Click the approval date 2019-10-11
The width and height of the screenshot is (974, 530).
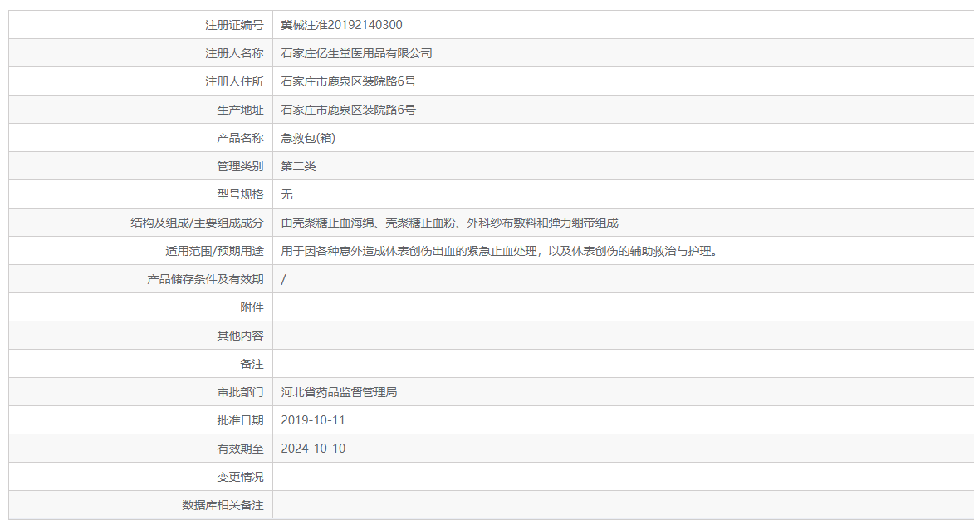[x=313, y=420]
